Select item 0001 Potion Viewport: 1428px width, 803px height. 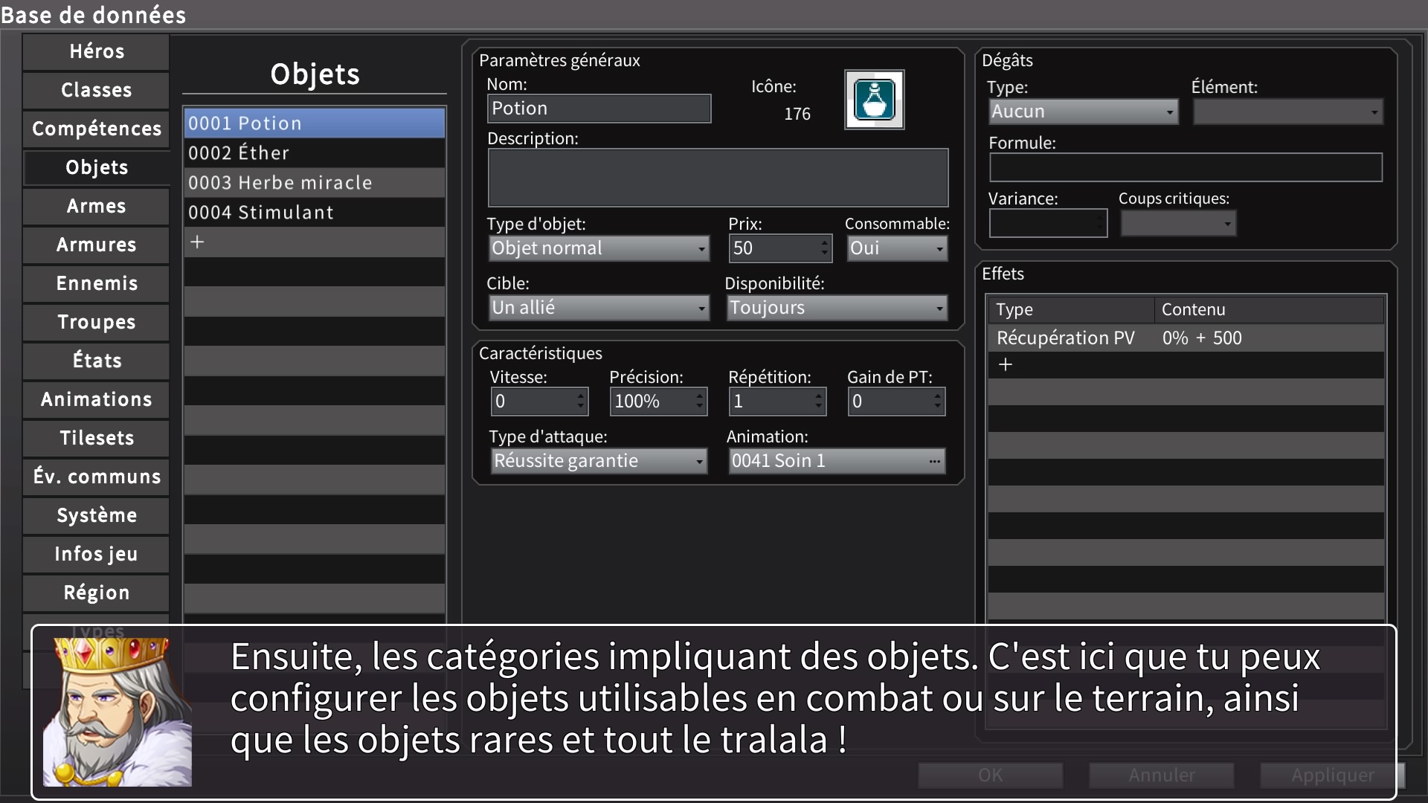(x=315, y=123)
